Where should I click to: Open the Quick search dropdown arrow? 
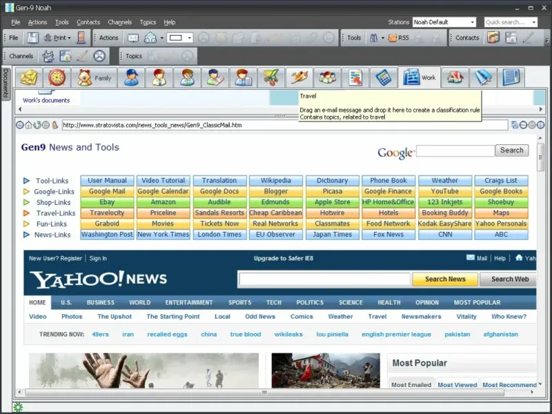[534, 22]
